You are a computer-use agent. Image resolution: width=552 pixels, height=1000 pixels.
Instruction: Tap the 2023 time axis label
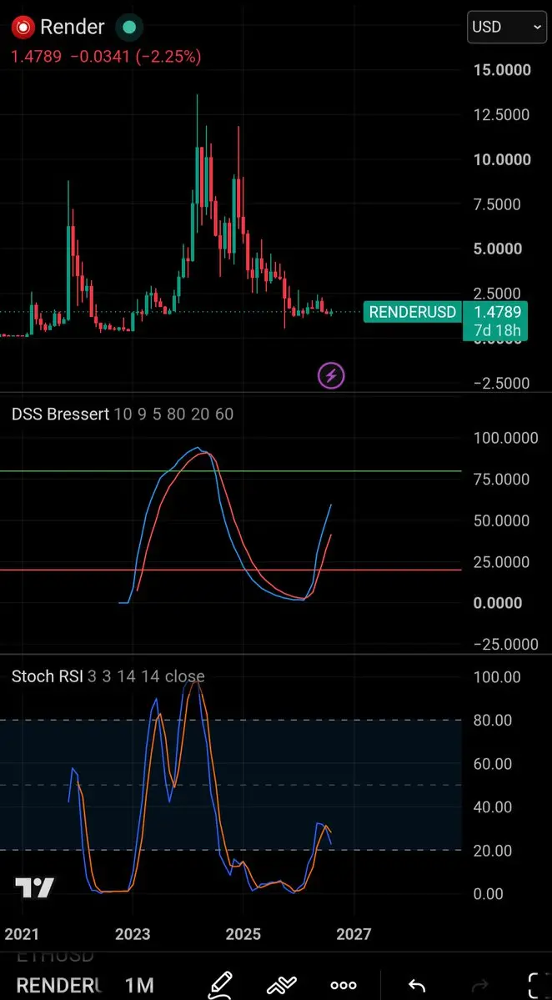(x=133, y=934)
